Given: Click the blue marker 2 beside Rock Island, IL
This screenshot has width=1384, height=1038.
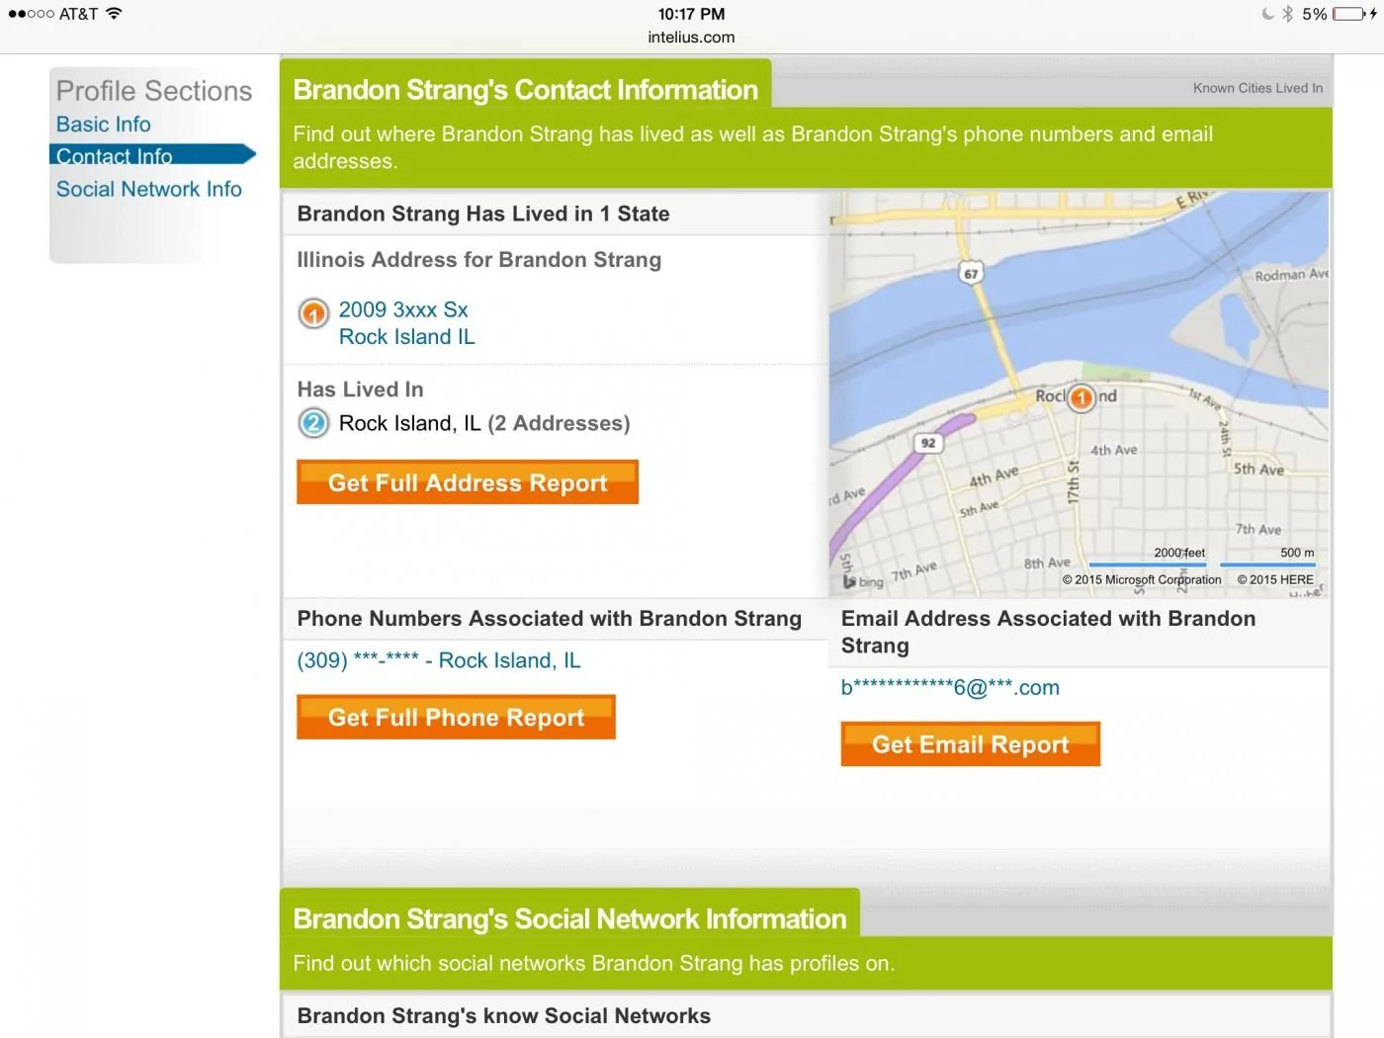Looking at the screenshot, I should tap(313, 423).
